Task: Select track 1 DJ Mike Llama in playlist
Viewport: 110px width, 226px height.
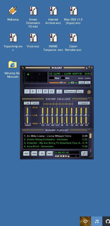Action: click(x=56, y=136)
